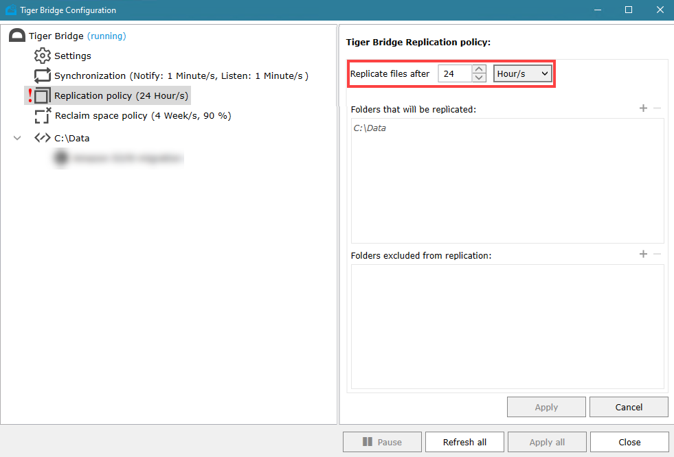Collapse the C:\Data tree branch

(16, 137)
